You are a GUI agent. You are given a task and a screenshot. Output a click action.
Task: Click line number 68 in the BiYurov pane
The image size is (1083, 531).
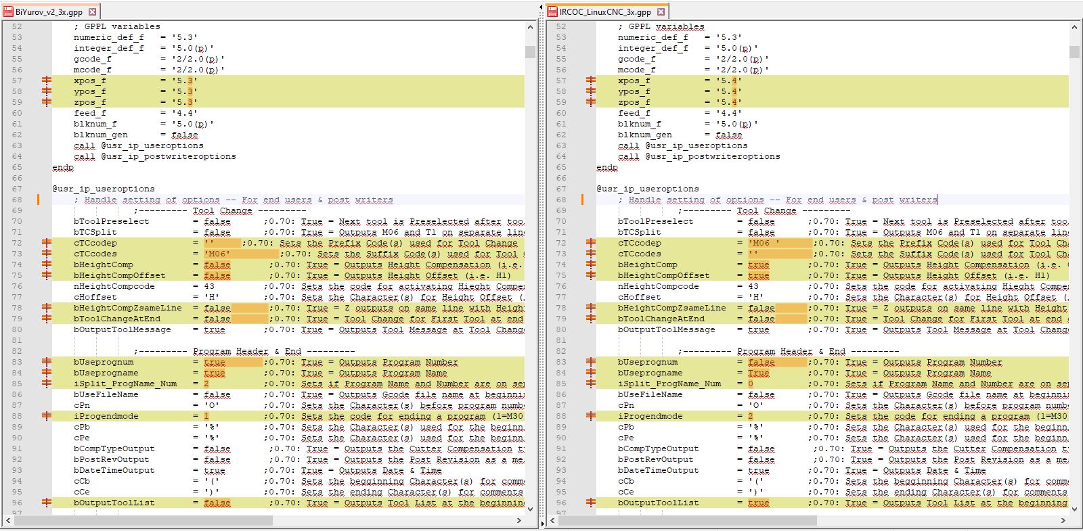click(17, 200)
